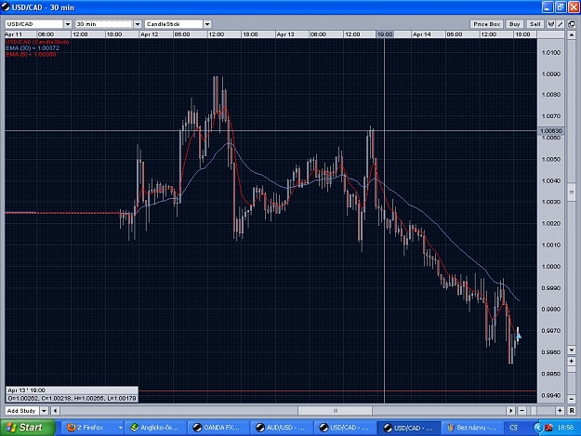
Task: Click the Buy button
Action: click(514, 24)
